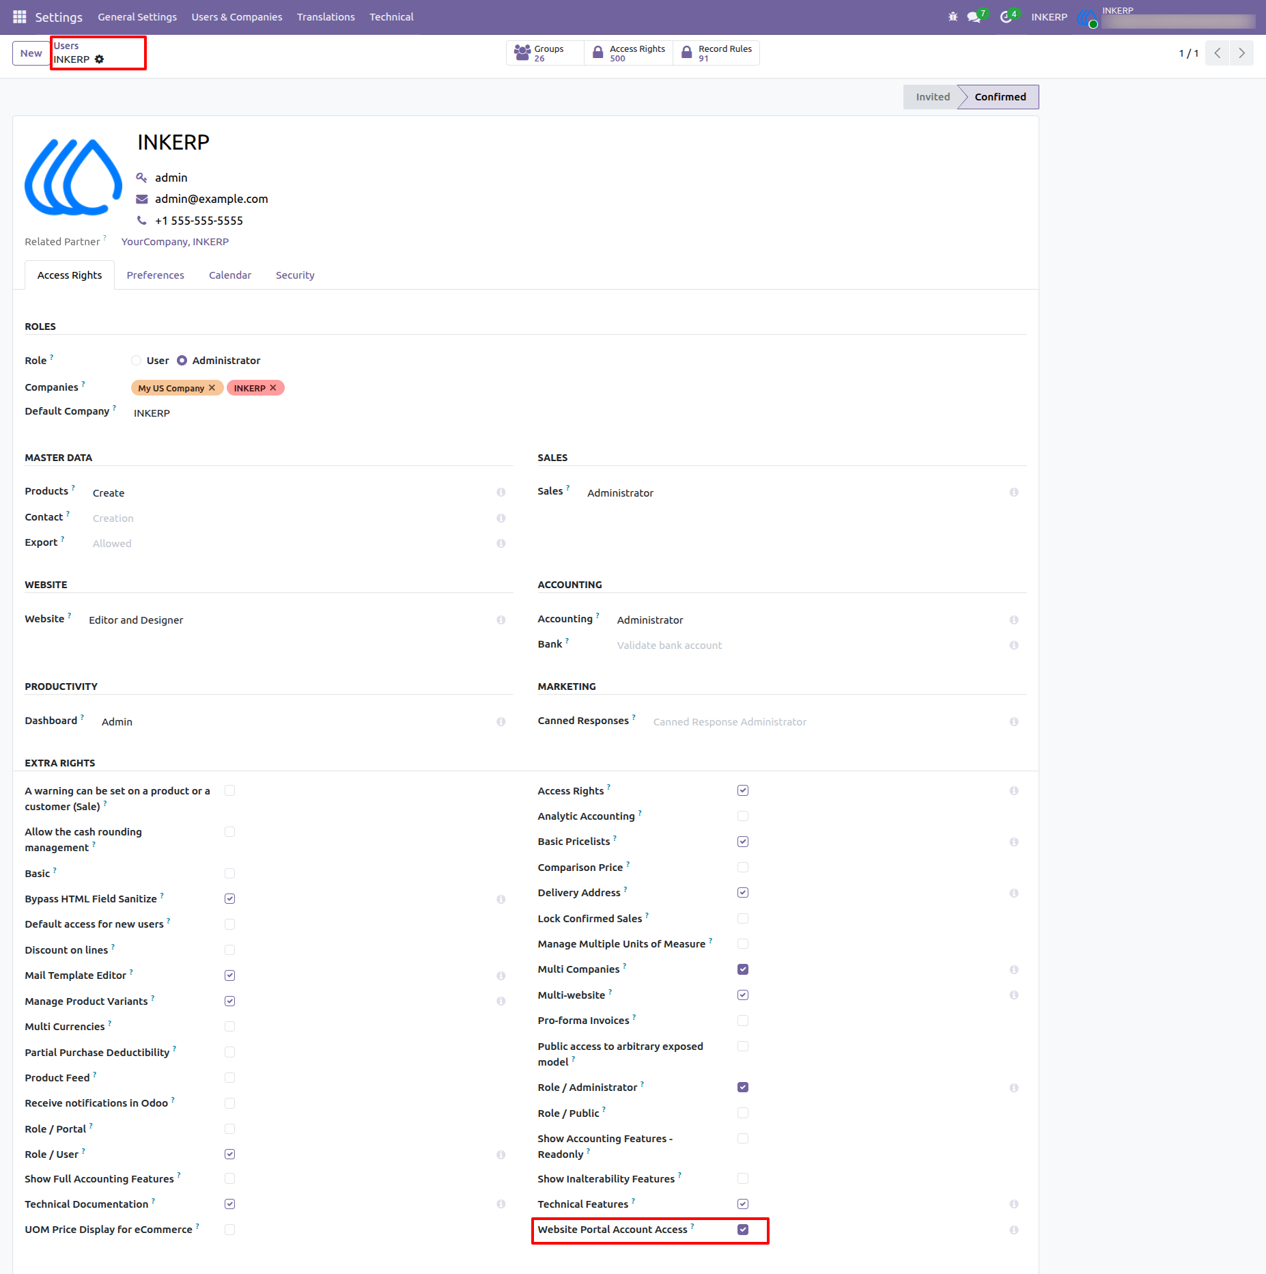Open the Products access dropdown showing Create
The width and height of the screenshot is (1266, 1274).
pyautogui.click(x=290, y=493)
